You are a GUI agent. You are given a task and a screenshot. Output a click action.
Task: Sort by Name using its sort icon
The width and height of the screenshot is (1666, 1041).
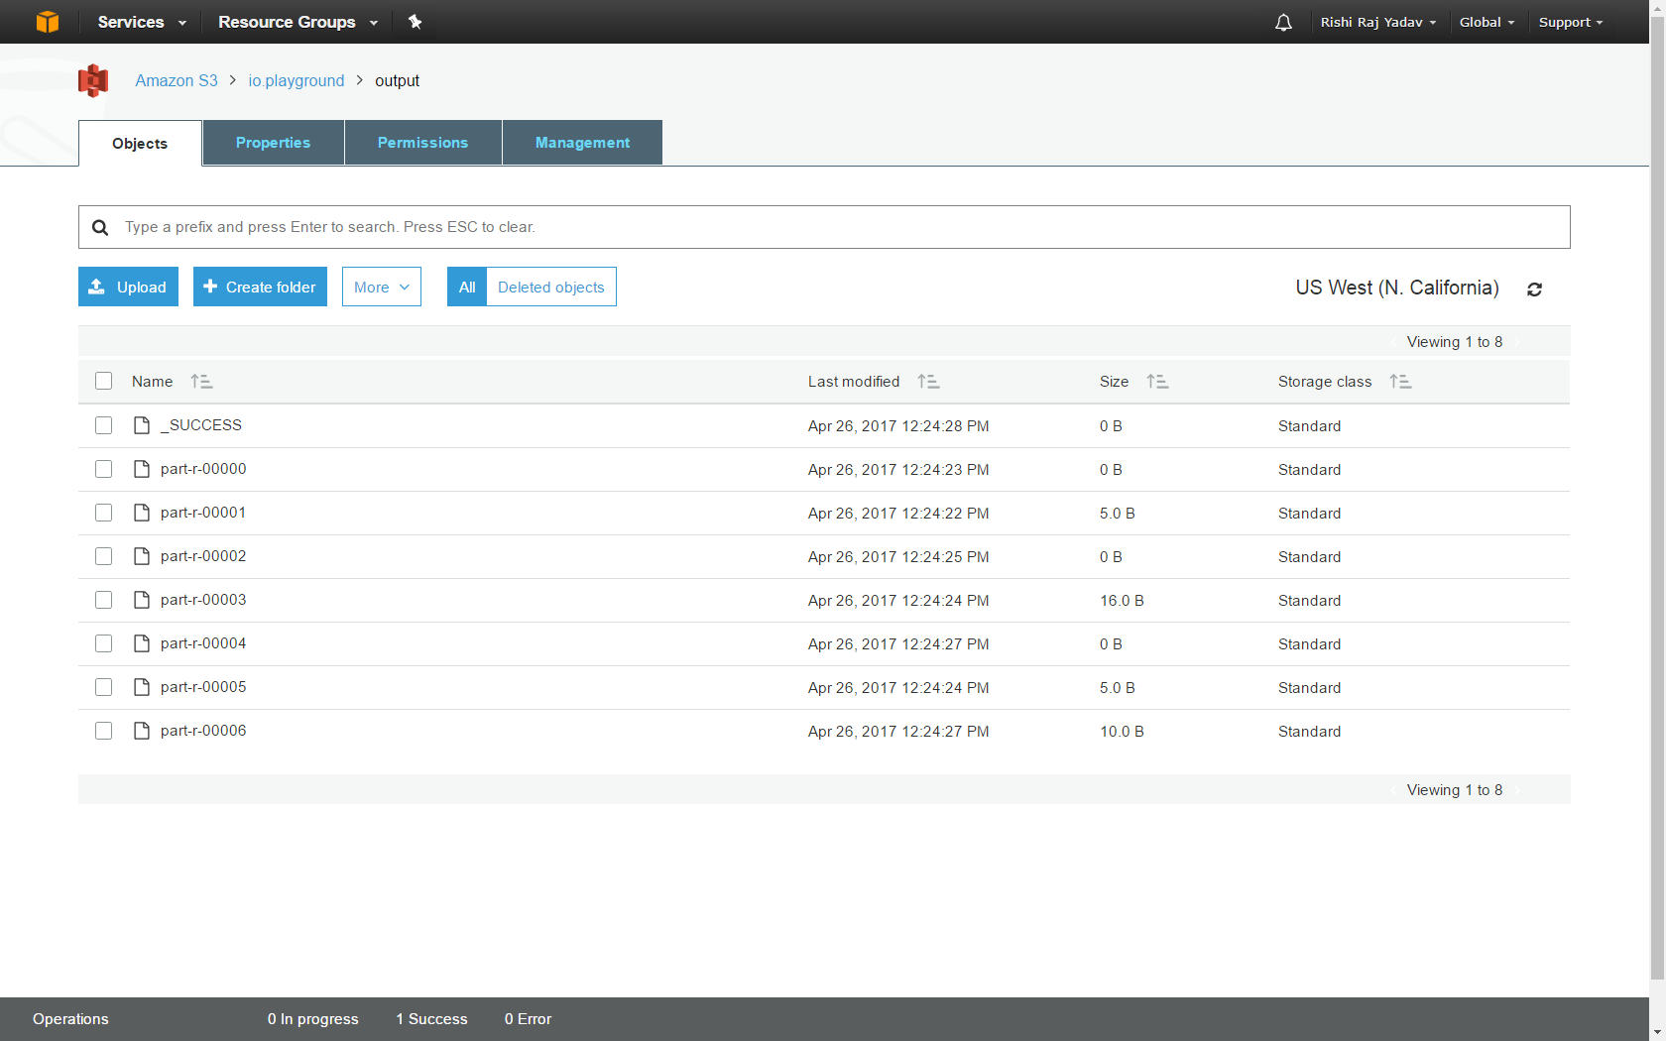click(x=201, y=382)
